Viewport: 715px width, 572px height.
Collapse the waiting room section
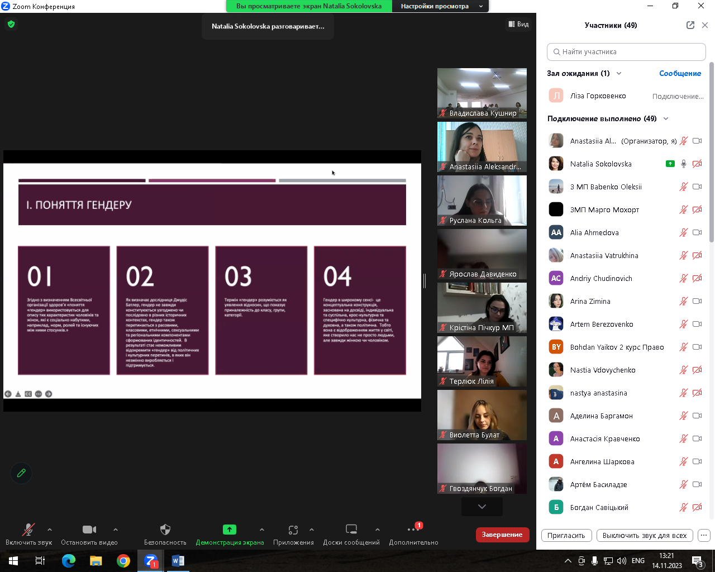click(619, 73)
